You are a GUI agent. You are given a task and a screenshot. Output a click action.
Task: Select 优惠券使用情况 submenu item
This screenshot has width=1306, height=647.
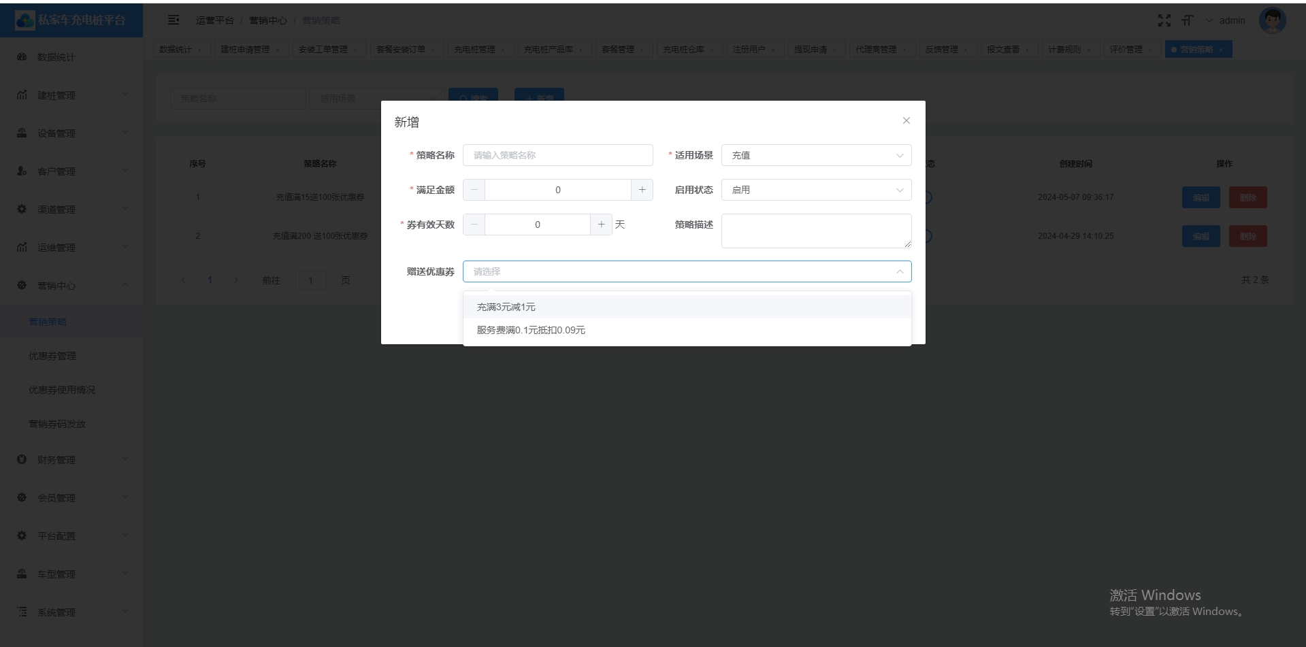click(71, 390)
